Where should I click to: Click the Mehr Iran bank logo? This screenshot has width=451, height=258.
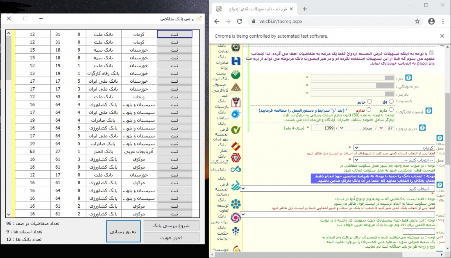click(x=236, y=130)
